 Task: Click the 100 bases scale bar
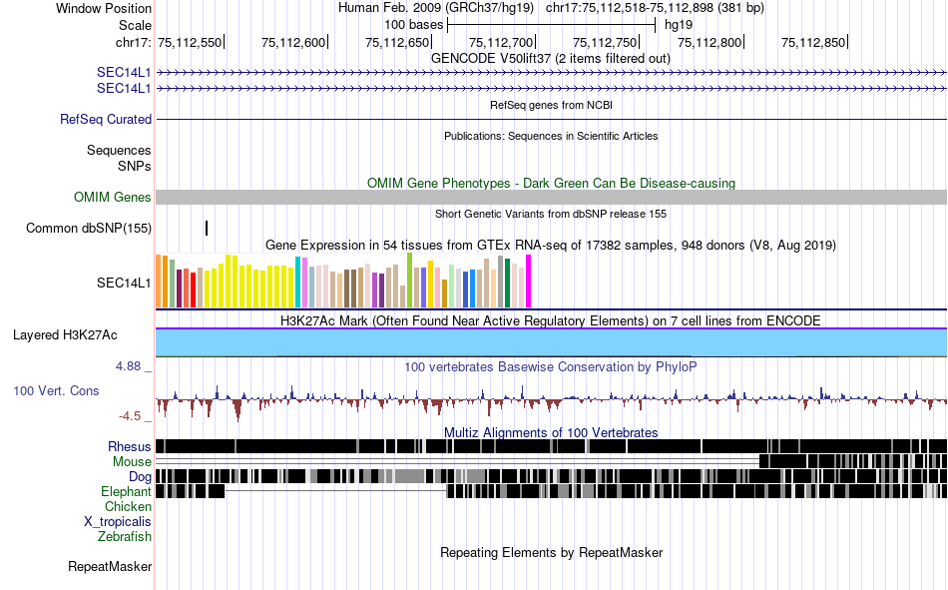pyautogui.click(x=552, y=25)
